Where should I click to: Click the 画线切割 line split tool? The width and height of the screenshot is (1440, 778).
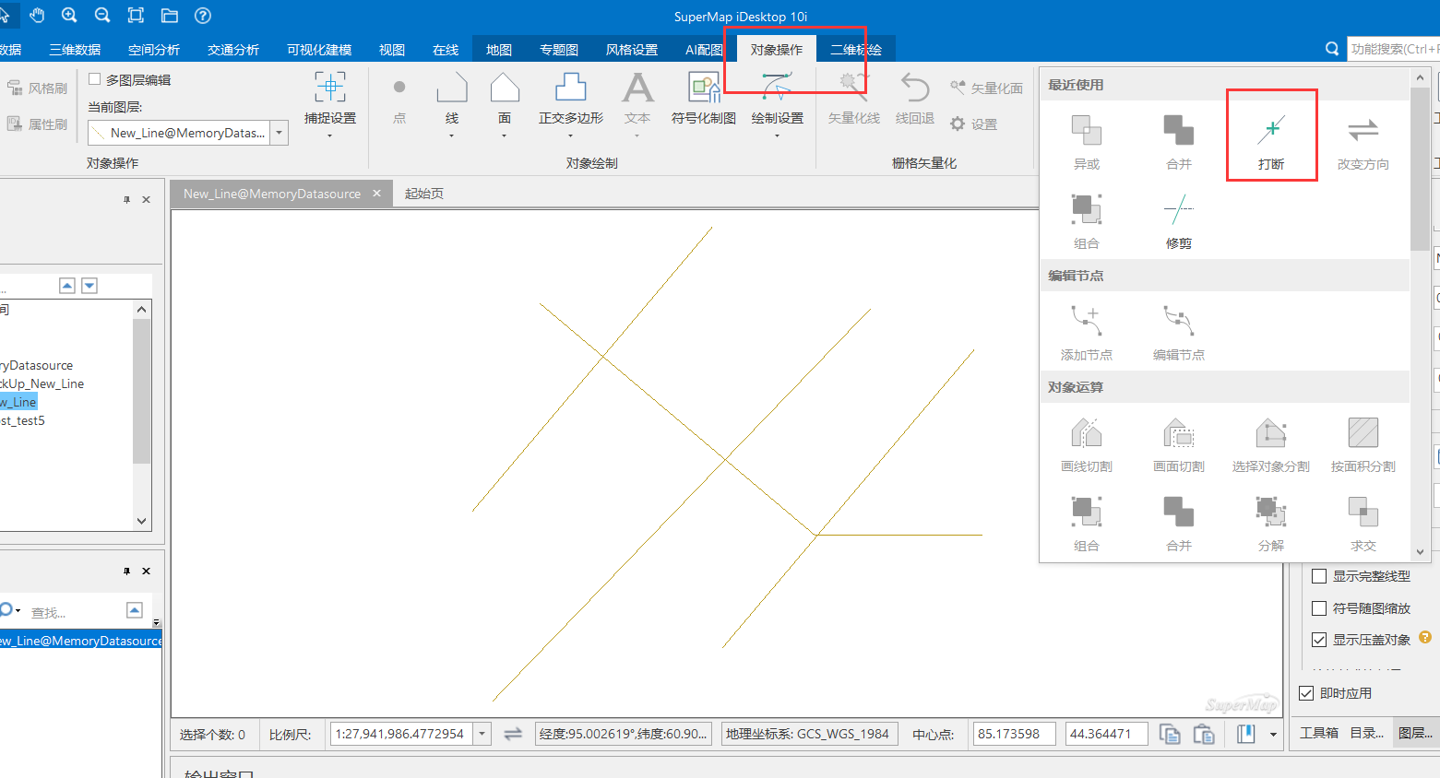[1087, 444]
